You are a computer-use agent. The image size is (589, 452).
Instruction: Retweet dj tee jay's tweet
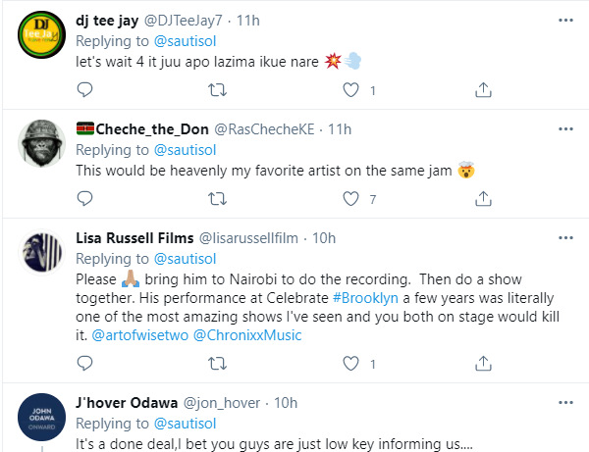(218, 90)
